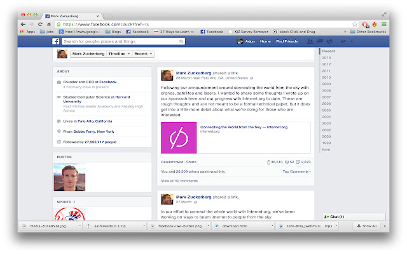This screenshot has height=254, width=407.
Task: Click Share under first post
Action: (191, 162)
